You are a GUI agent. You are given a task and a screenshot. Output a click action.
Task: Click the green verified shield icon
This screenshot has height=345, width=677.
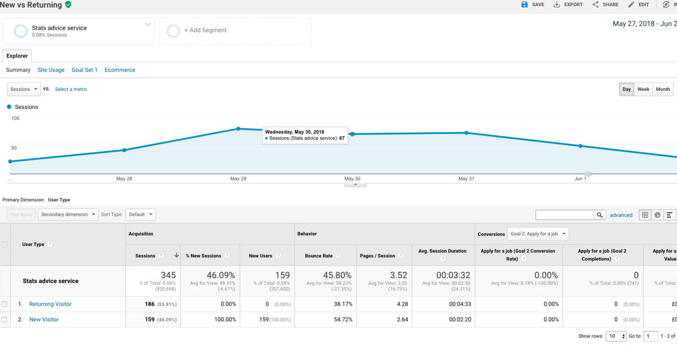(68, 5)
